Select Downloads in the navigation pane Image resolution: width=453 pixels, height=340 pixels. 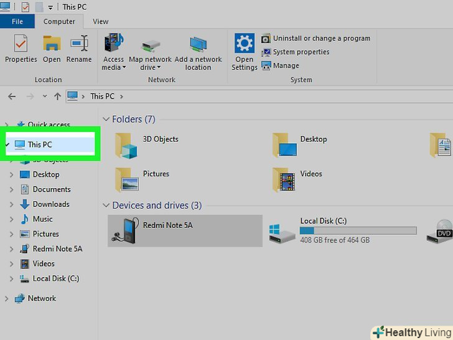[51, 204]
